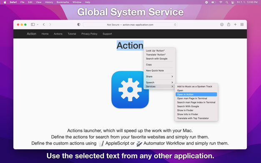This screenshot has width=261, height=163.
Task: Choose Translate "Action" in context menu
Action: point(159,55)
